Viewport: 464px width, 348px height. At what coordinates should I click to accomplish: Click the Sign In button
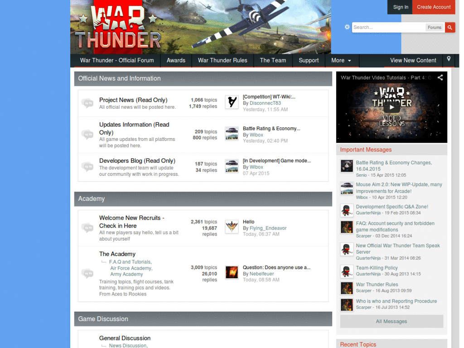tap(401, 7)
